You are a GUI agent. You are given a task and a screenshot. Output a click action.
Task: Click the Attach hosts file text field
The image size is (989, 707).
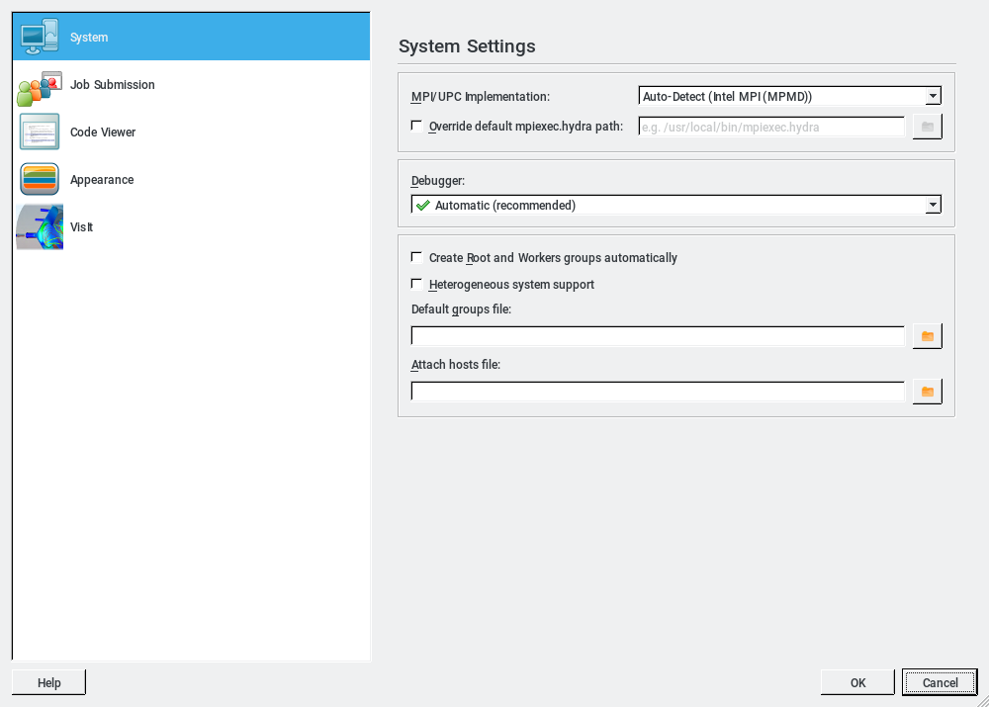coord(658,393)
